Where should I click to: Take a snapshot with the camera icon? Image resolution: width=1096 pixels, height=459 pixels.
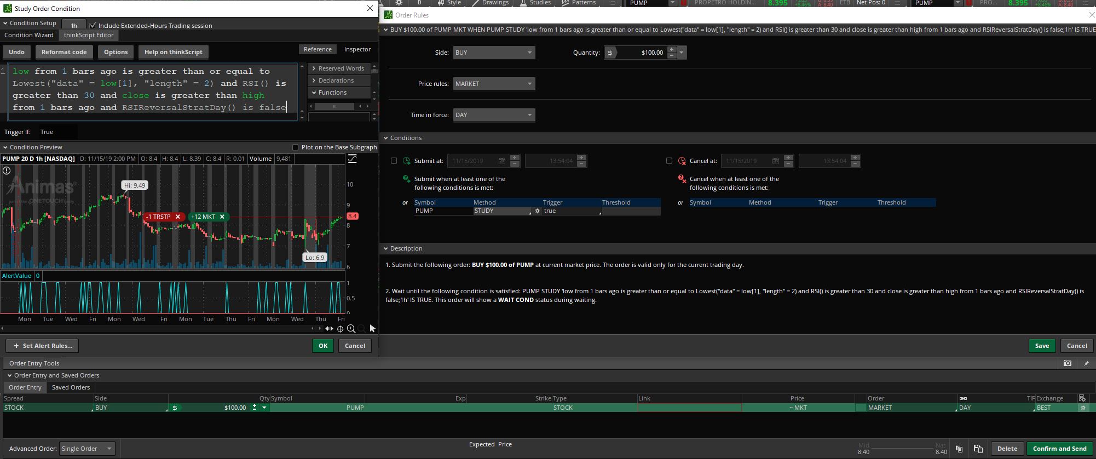[1067, 363]
